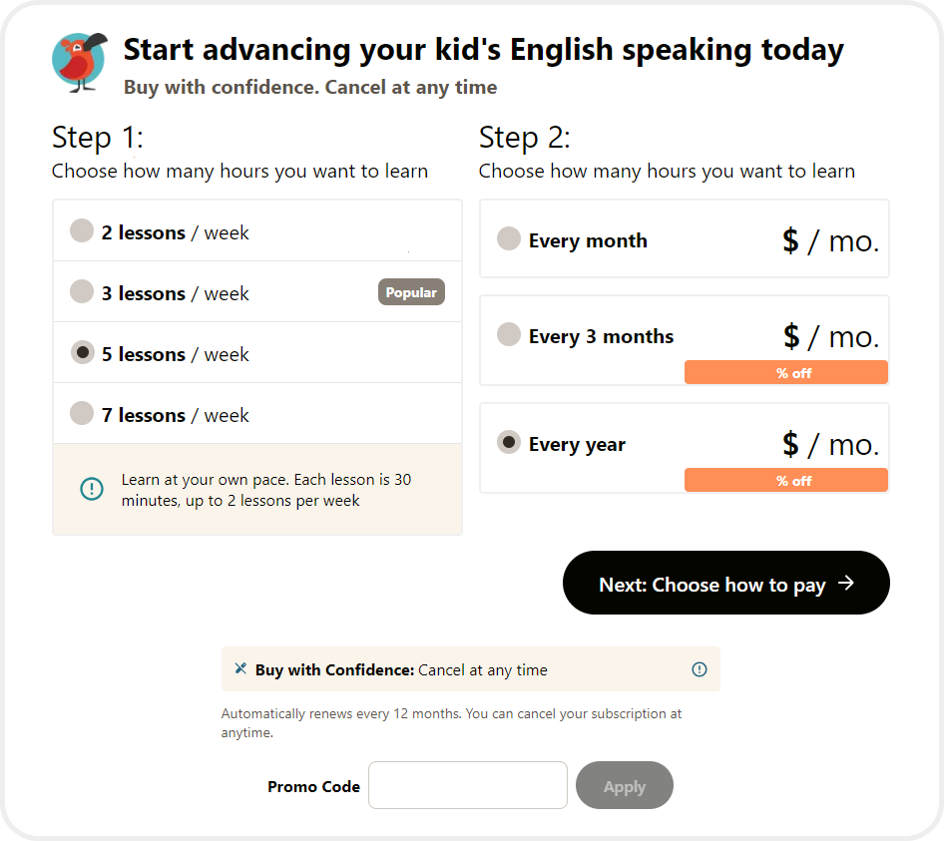
Task: Click the Step 1 heading
Action: click(98, 138)
